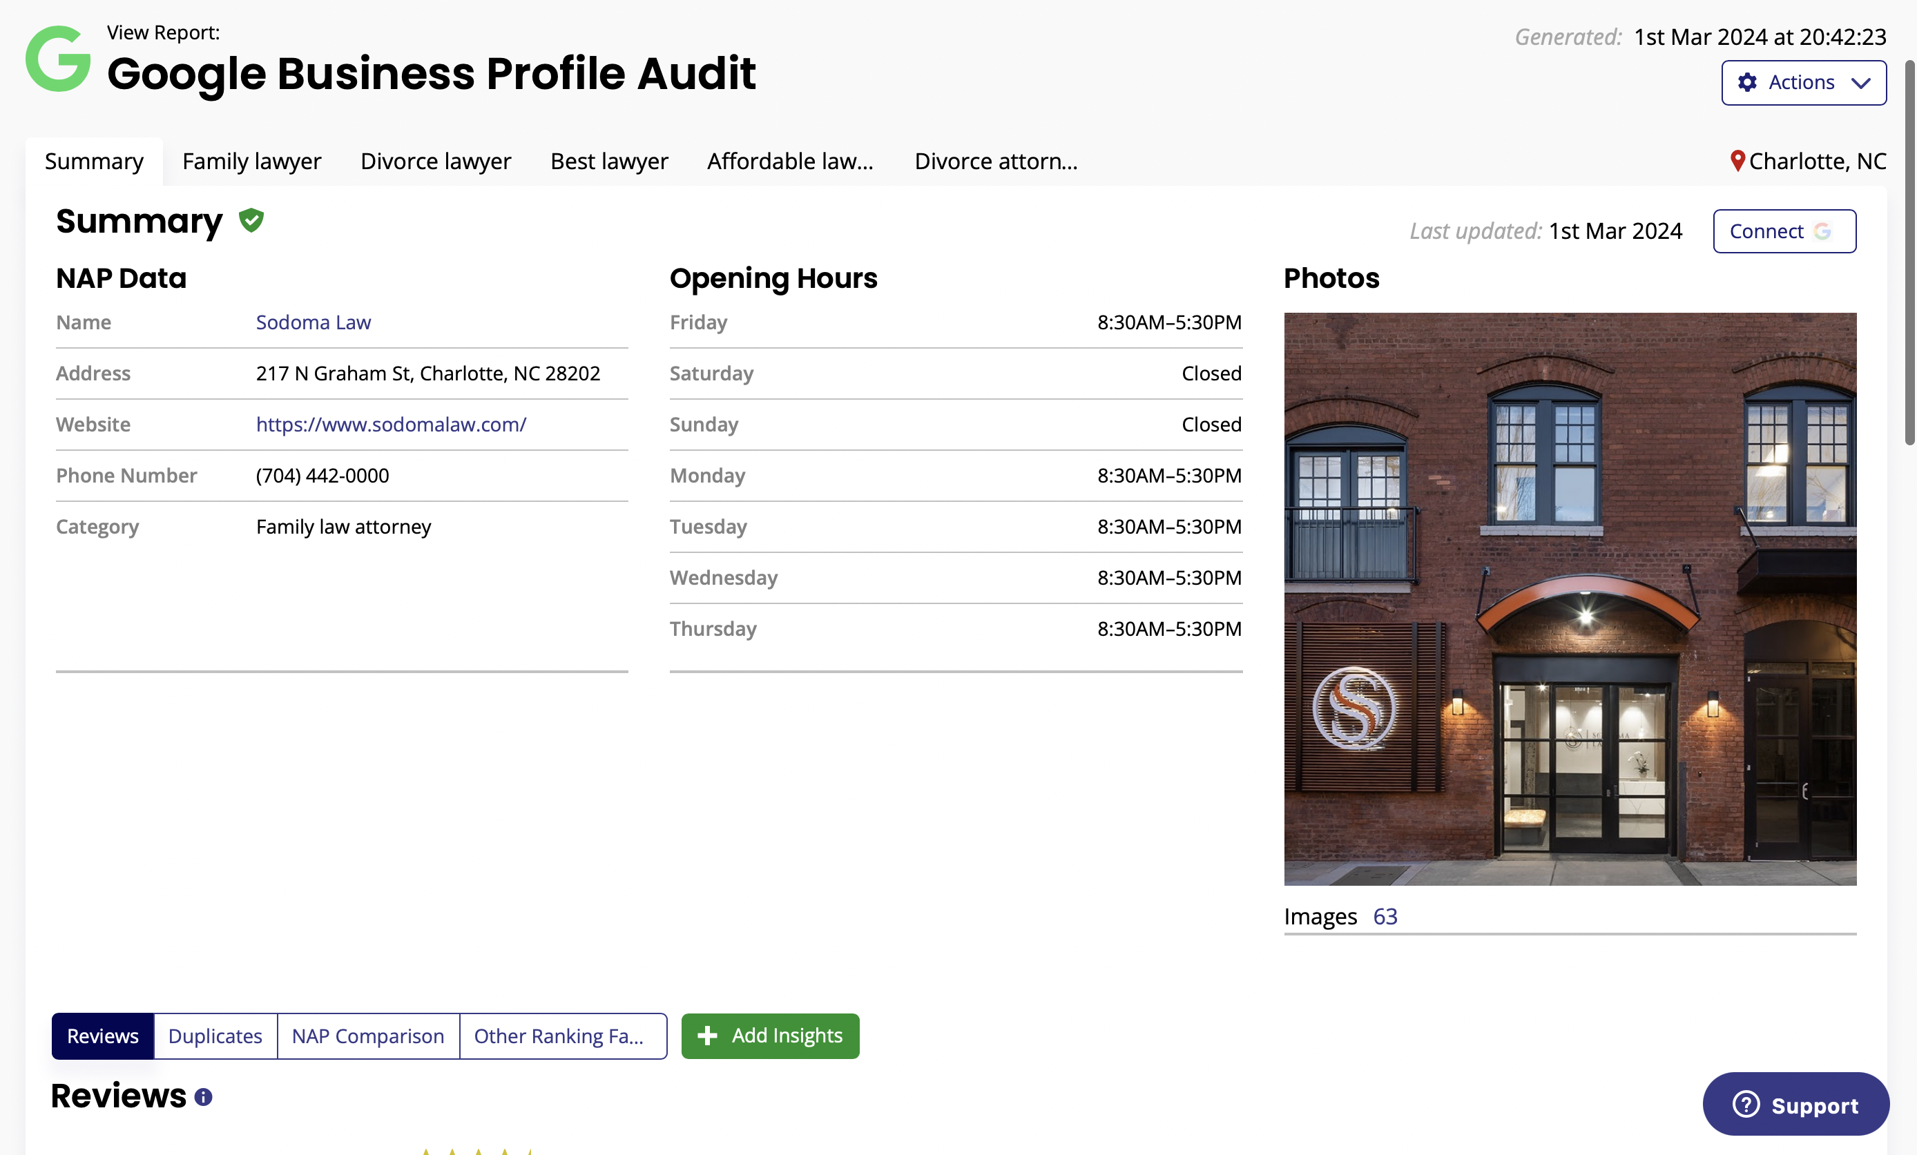Click the Reviews info icon
The width and height of the screenshot is (1917, 1155).
pos(203,1097)
